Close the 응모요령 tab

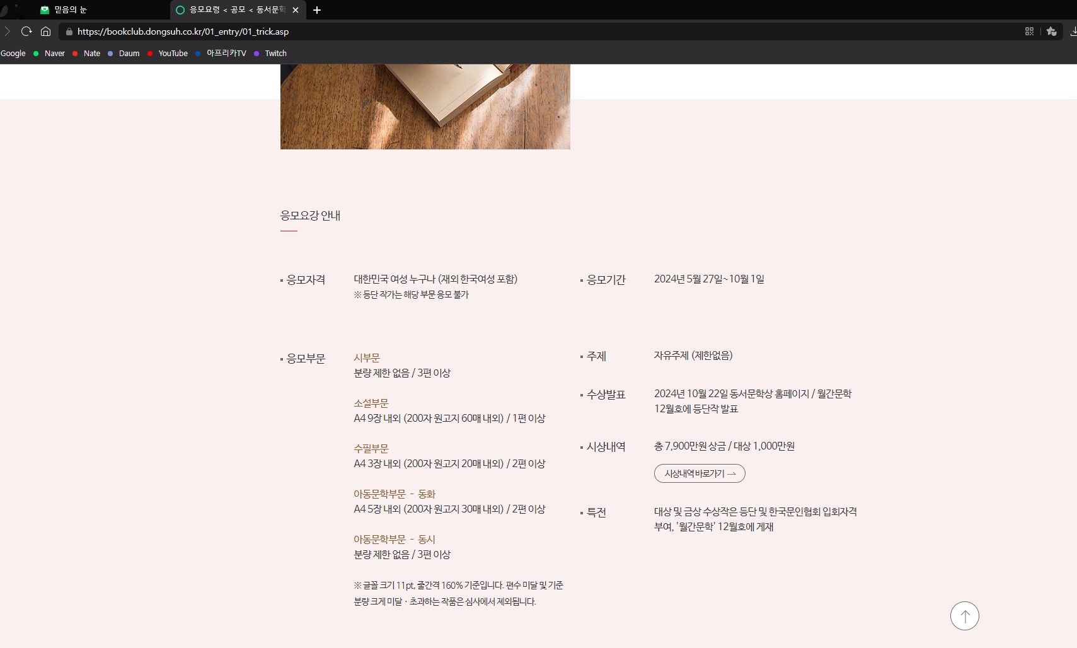(x=296, y=10)
